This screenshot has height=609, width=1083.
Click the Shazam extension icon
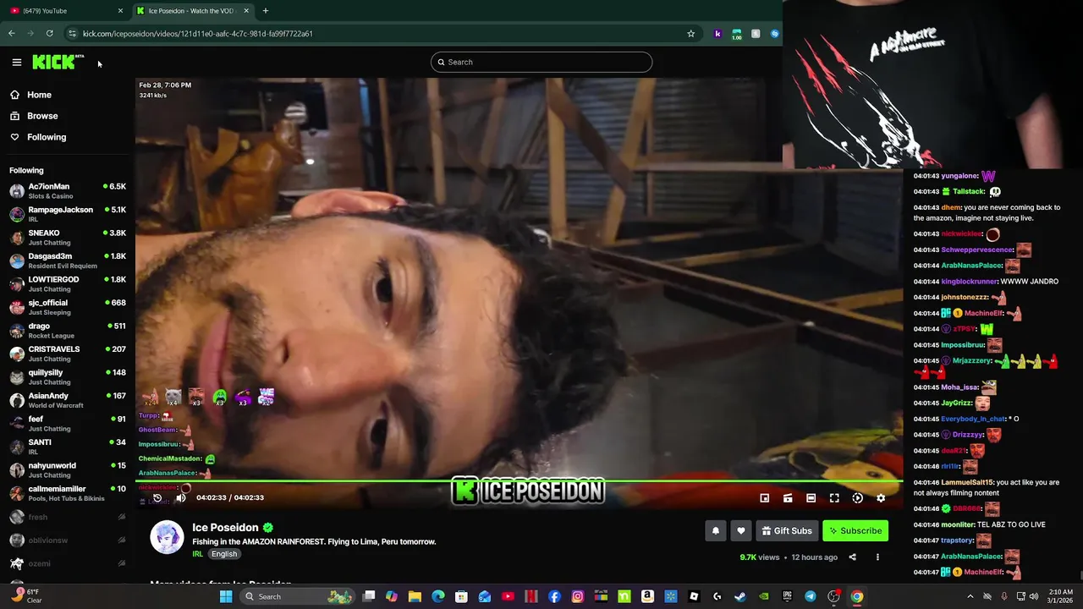(x=774, y=34)
